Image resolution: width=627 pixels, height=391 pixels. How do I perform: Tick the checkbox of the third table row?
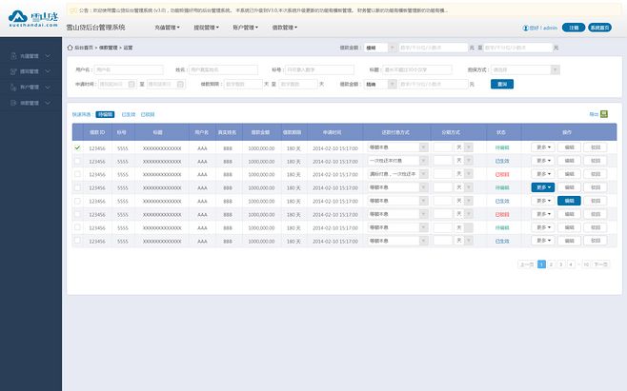77,174
